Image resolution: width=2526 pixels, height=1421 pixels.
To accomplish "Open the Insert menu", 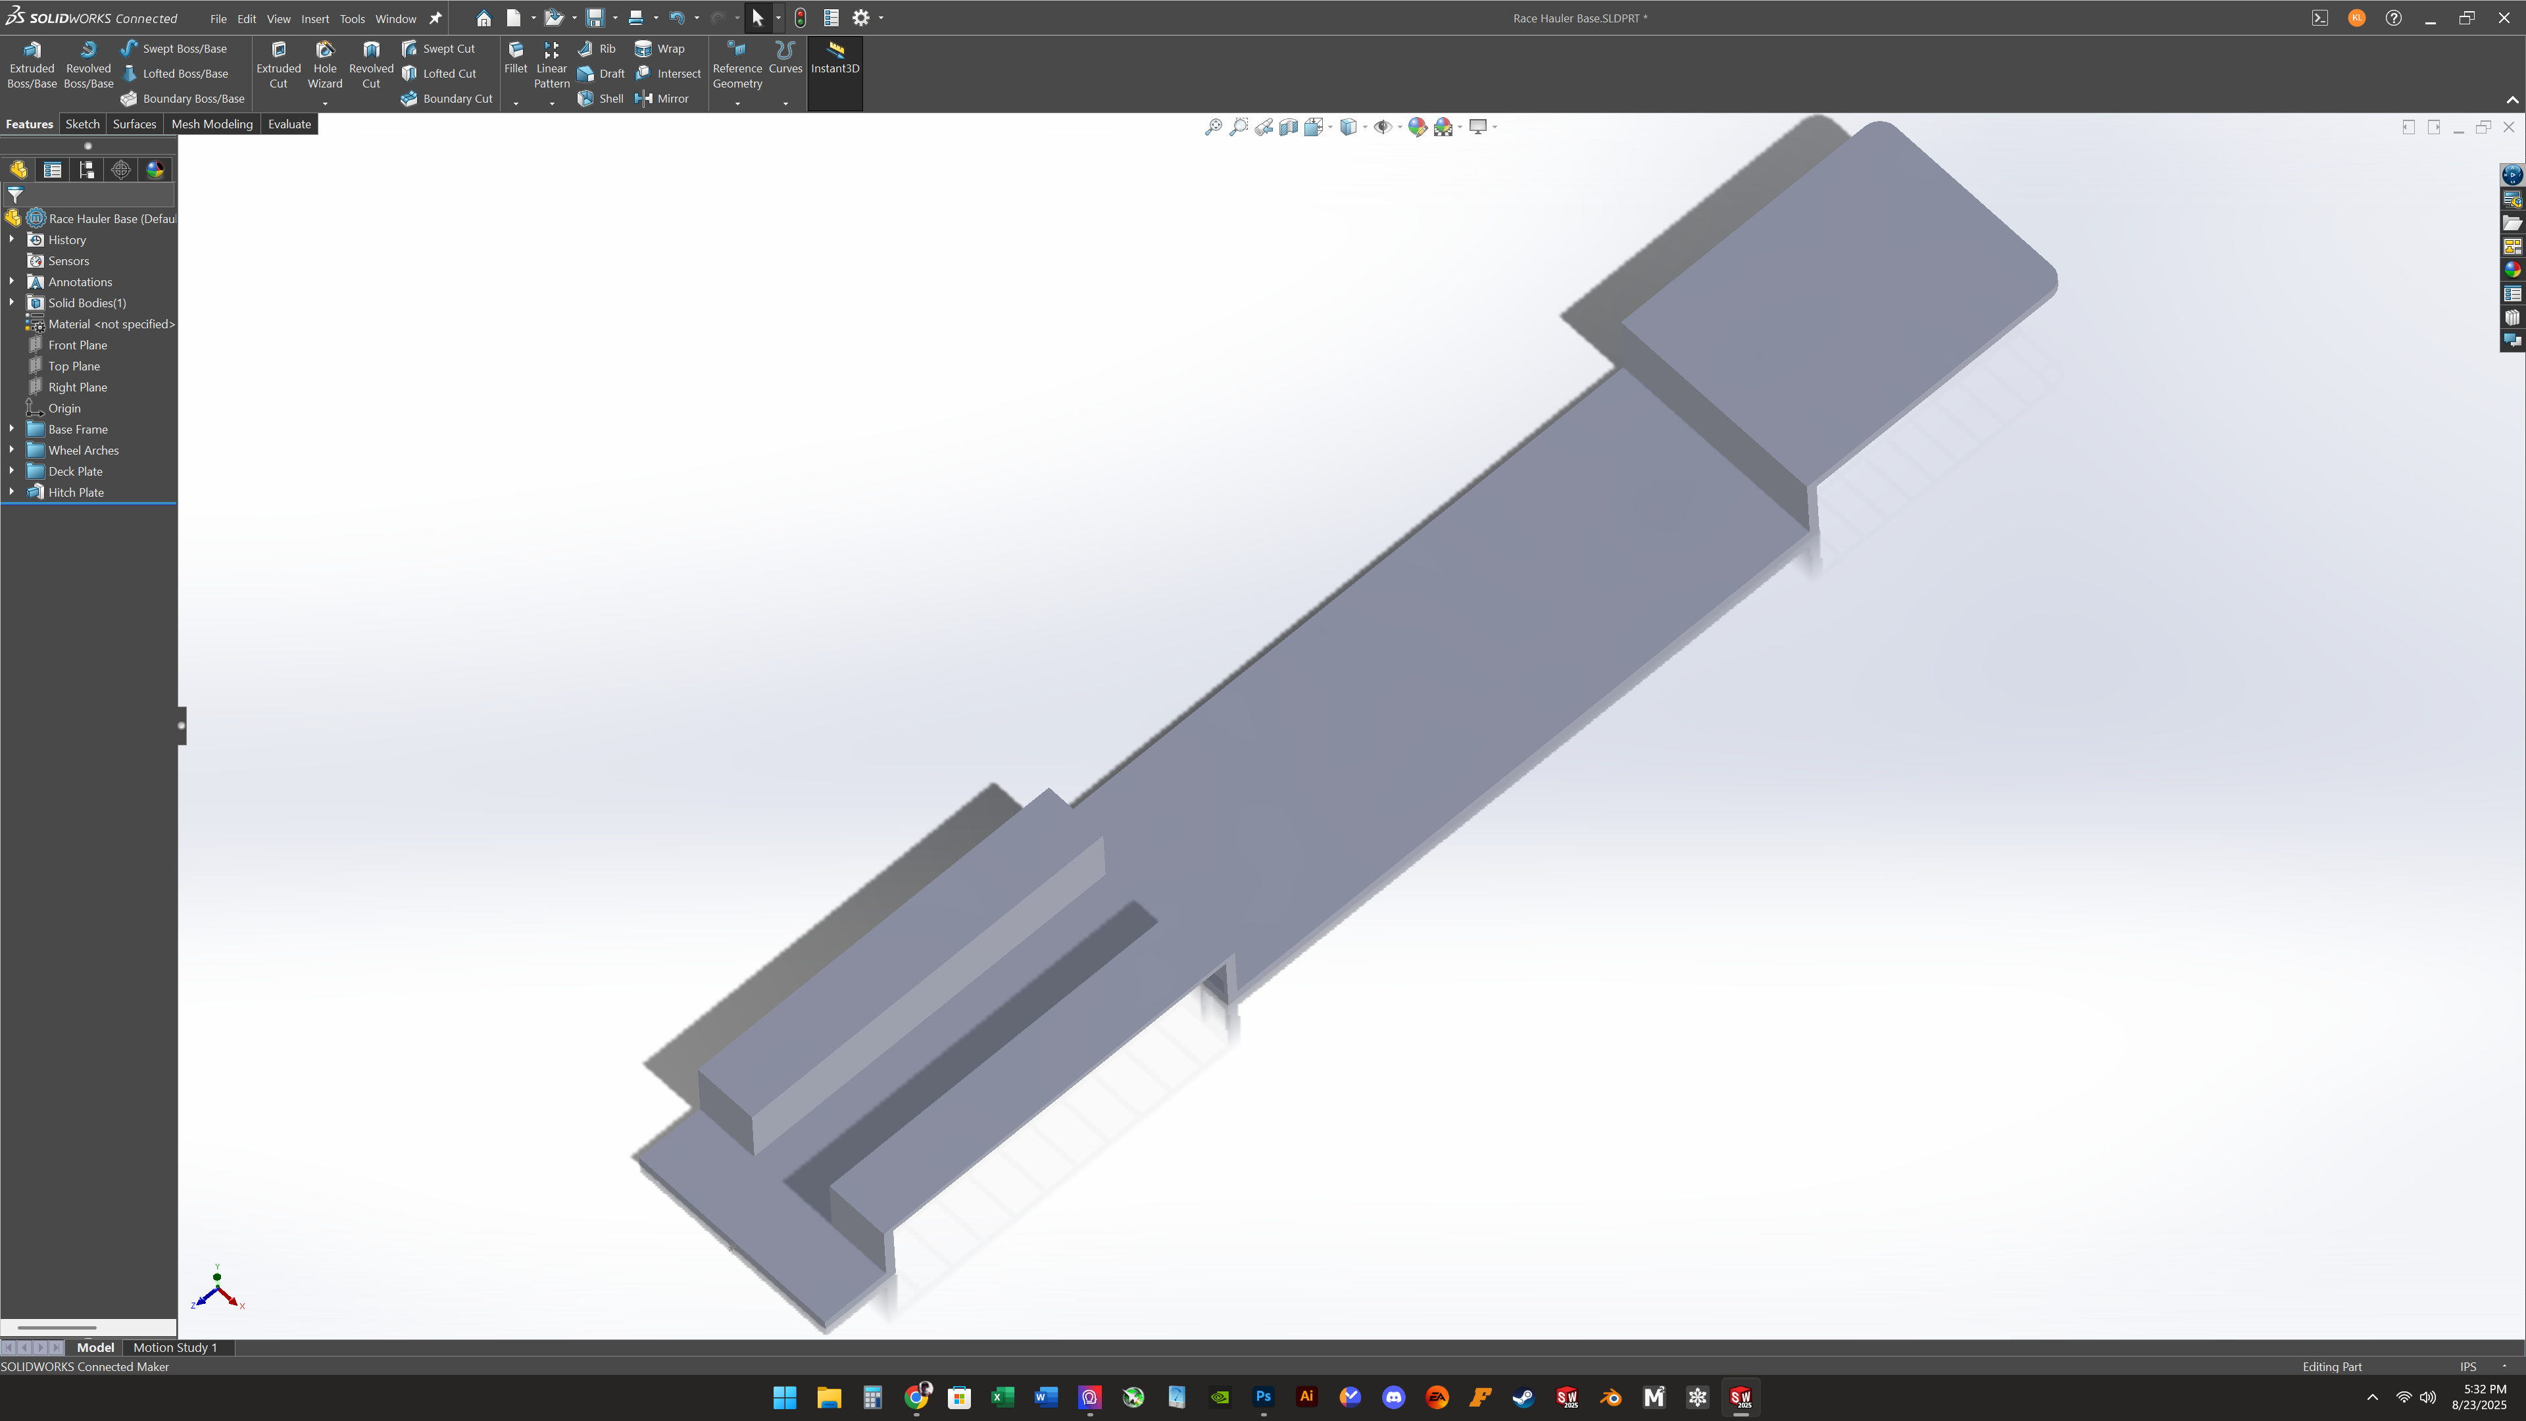I will (315, 18).
